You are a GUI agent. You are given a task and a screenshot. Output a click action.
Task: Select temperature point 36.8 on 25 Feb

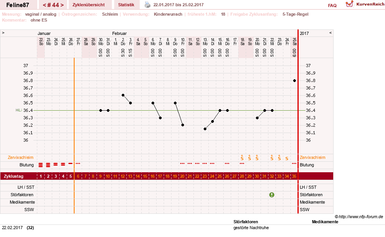294,80
